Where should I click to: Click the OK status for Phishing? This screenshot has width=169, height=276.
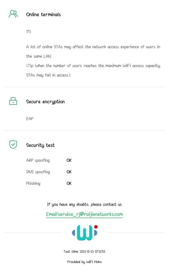[69, 183]
